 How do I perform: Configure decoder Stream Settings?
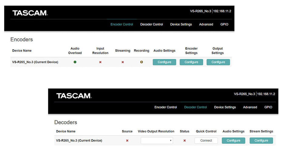261,141
